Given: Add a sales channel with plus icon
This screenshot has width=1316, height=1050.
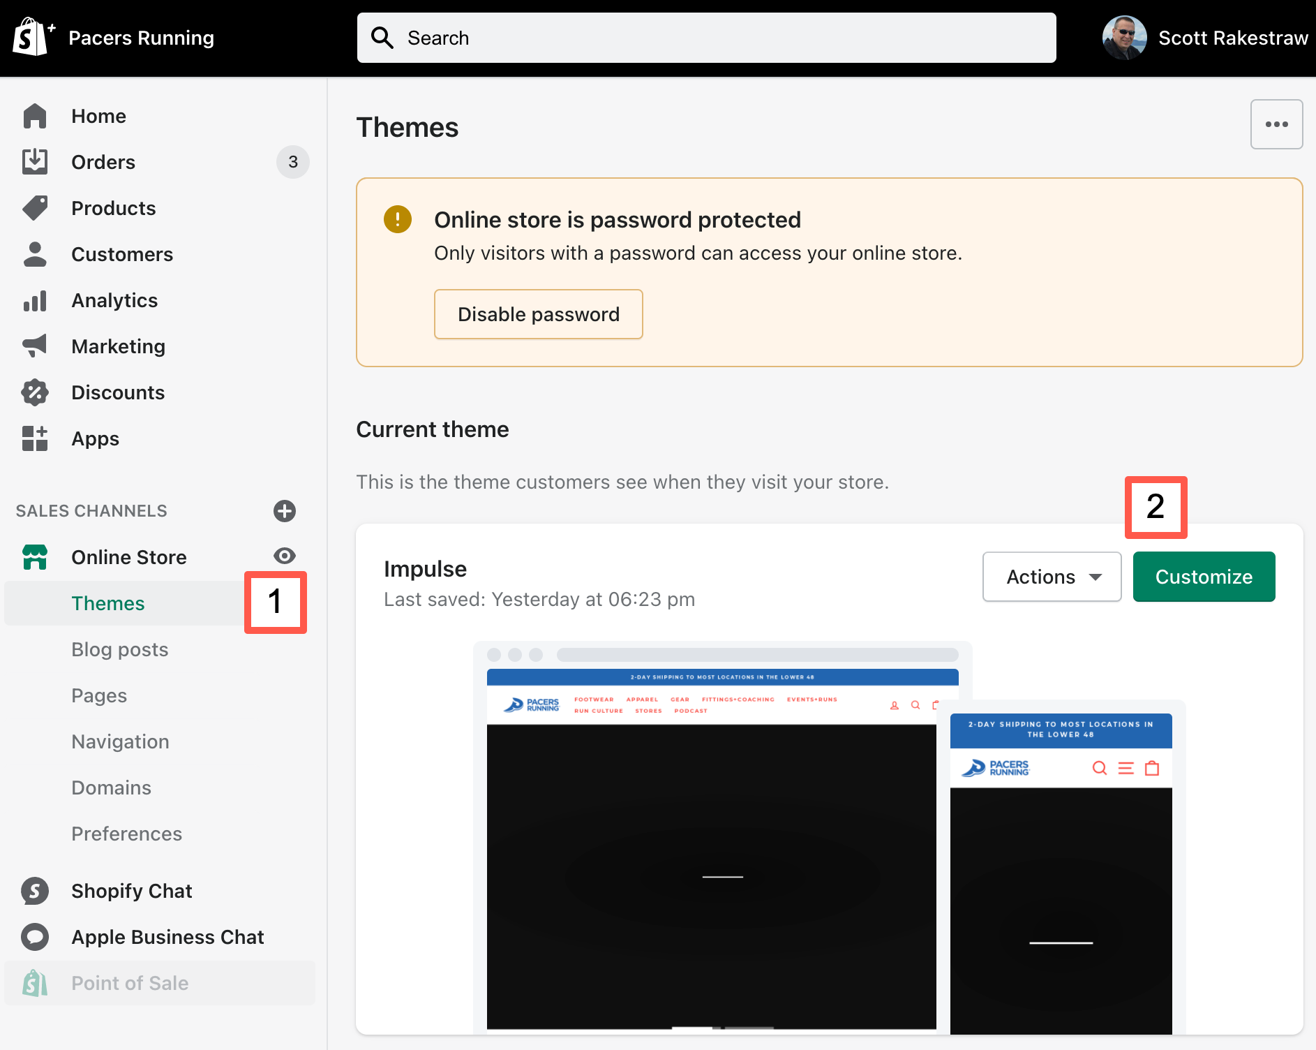Looking at the screenshot, I should point(285,511).
